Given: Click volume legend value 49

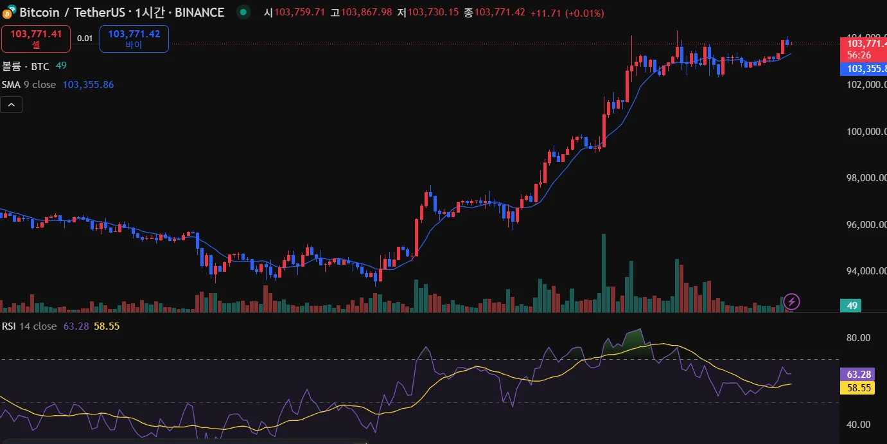Looking at the screenshot, I should point(61,66).
